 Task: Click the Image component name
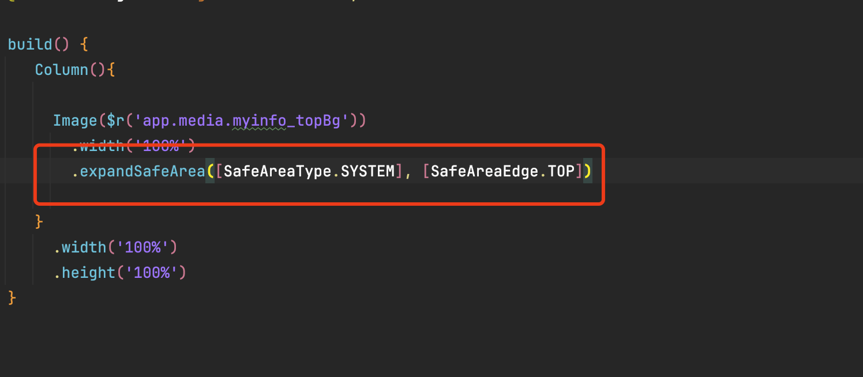76,120
